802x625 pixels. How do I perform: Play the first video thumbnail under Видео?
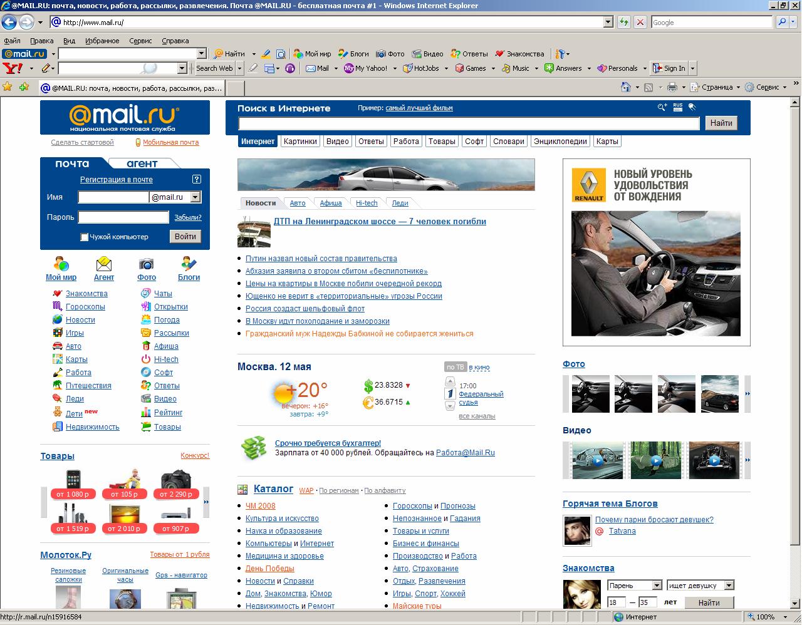tap(598, 460)
